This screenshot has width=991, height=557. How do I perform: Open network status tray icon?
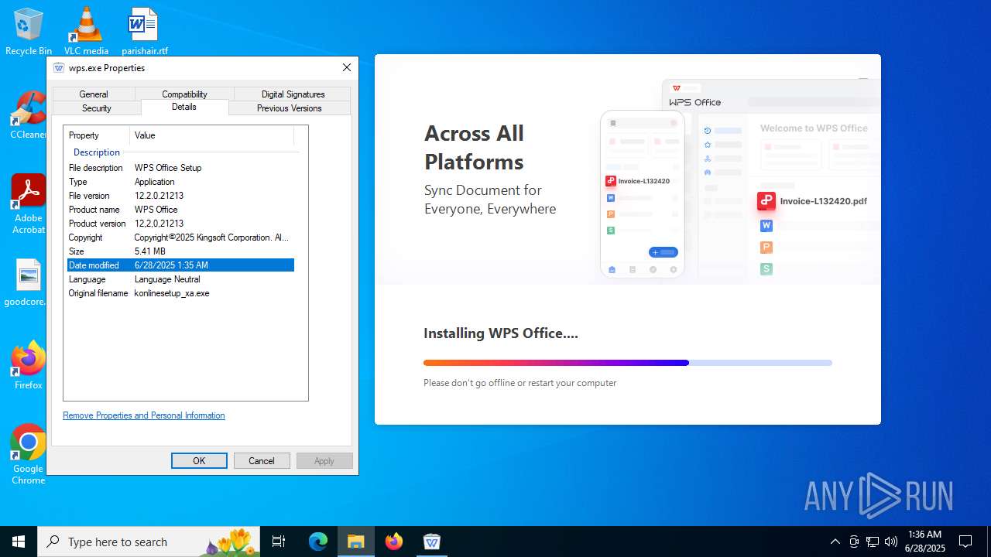coord(873,542)
